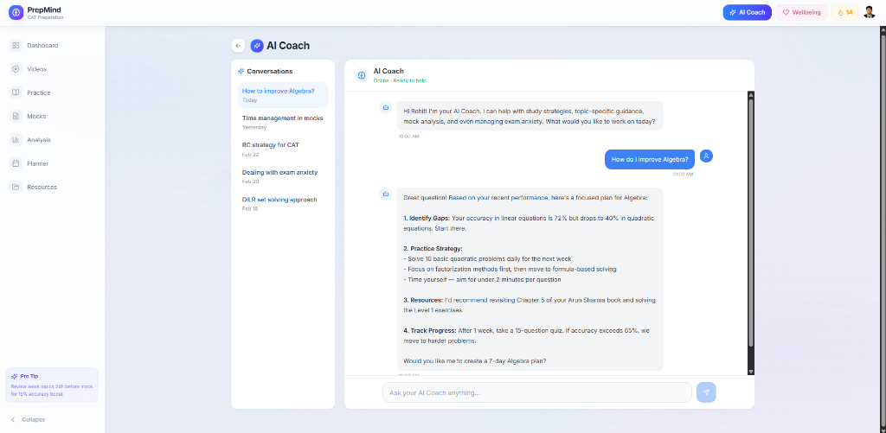Click 'Would you like me to create a 7-day Algebra plan?'
Image resolution: width=886 pixels, height=433 pixels.
pos(475,360)
